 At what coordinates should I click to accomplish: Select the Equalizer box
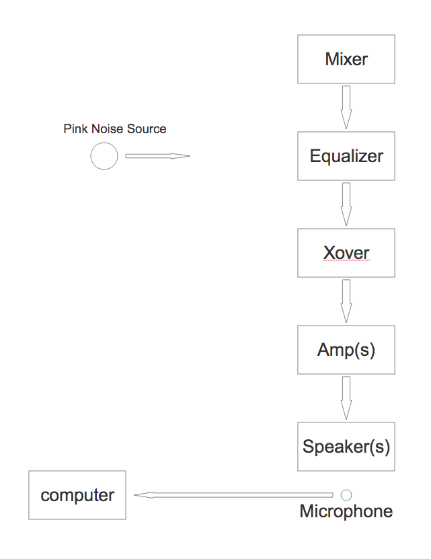tap(346, 156)
